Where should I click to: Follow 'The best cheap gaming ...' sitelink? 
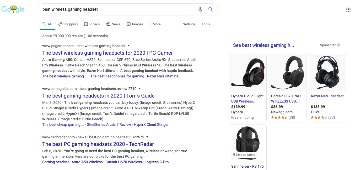point(63,124)
